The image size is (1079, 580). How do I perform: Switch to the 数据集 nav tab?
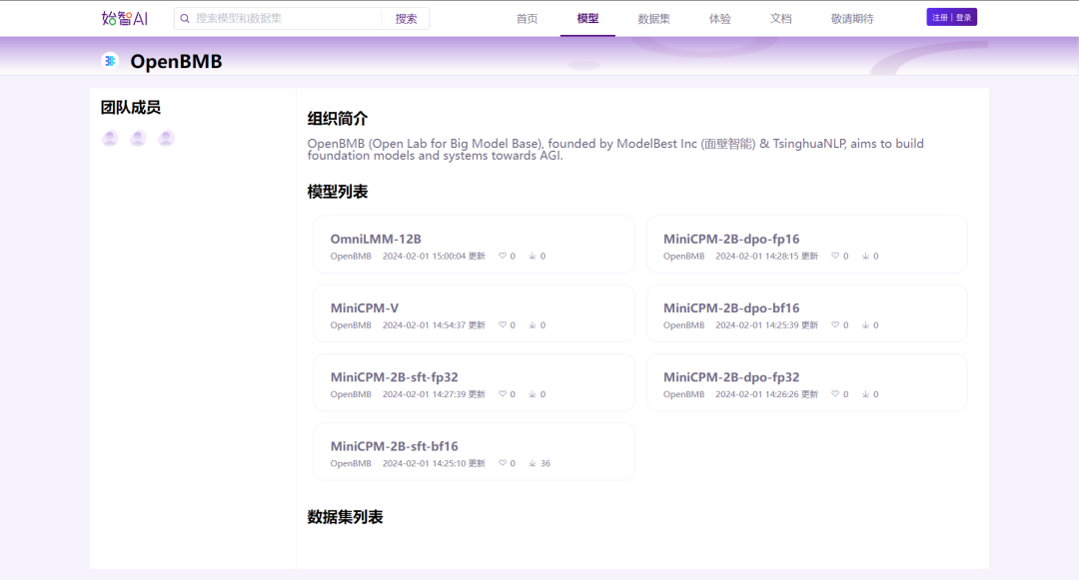coord(653,19)
